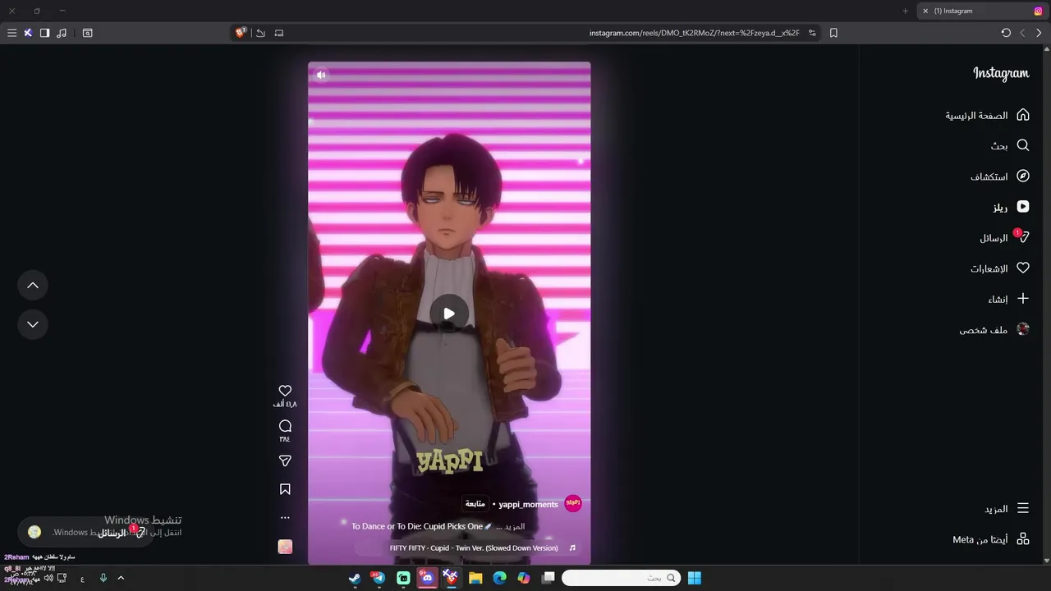Click the music note audio icon
This screenshot has width=1051, height=591.
(572, 547)
